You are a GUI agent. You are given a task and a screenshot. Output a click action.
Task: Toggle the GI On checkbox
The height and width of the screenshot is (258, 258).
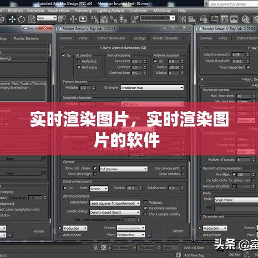click(63, 55)
